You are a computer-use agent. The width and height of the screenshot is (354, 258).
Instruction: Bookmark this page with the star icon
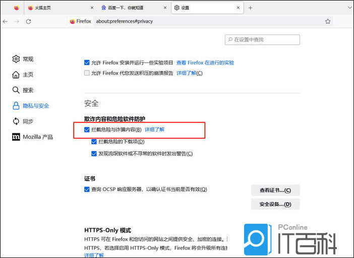click(x=328, y=22)
